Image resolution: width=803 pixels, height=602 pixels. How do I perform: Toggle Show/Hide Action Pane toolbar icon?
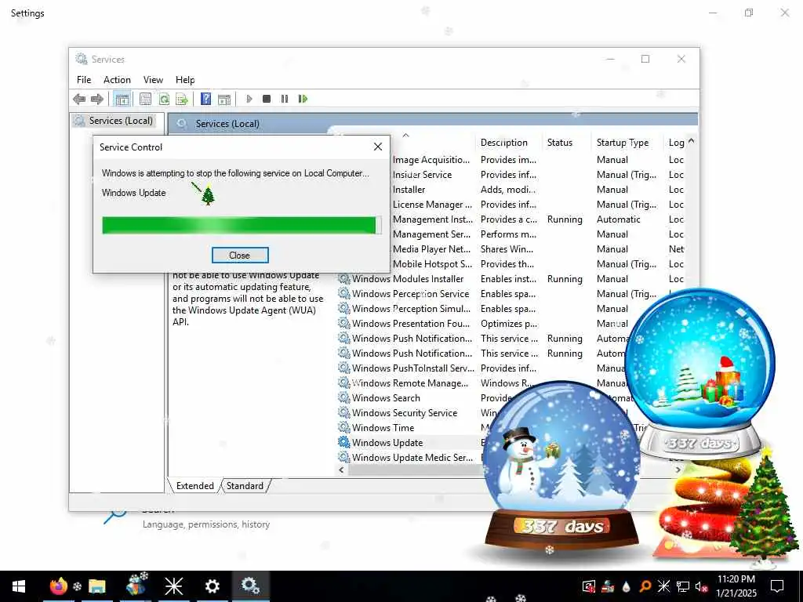coord(224,99)
